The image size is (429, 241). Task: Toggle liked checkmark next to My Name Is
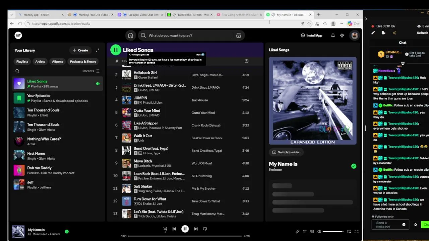(354, 166)
